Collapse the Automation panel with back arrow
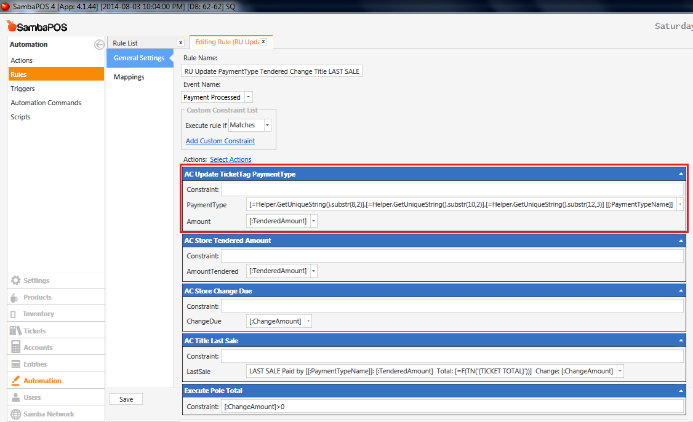The width and height of the screenshot is (693, 422). (99, 44)
